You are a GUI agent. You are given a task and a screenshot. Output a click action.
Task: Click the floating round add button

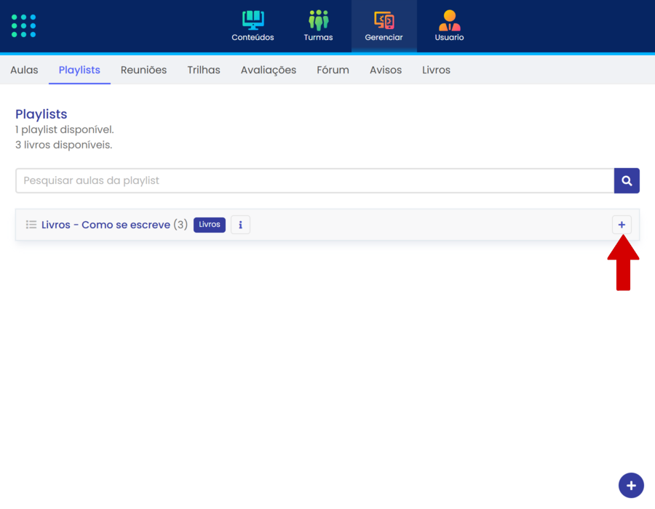click(631, 485)
